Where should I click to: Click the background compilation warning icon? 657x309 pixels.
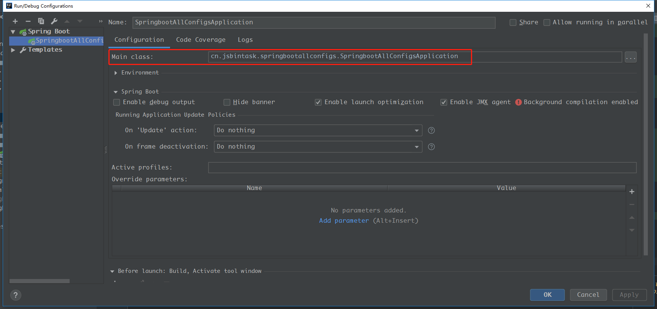519,102
